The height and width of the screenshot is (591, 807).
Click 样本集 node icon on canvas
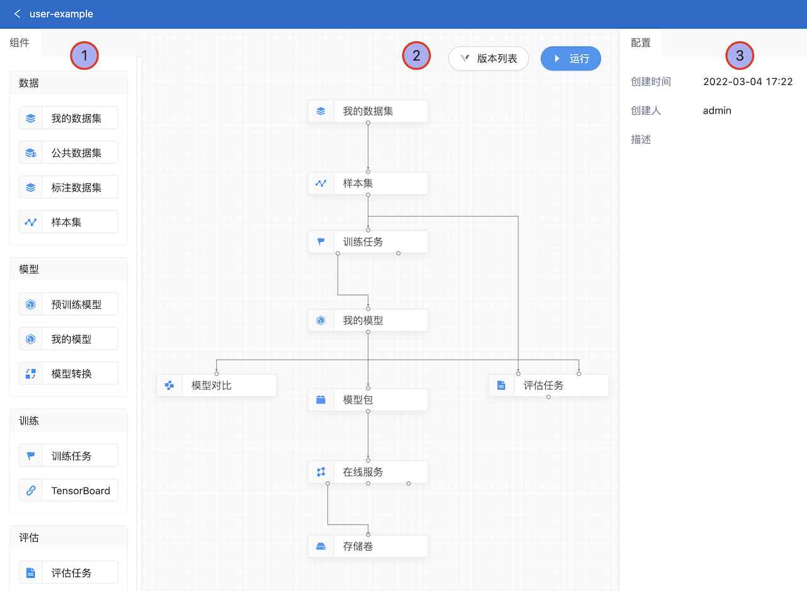(x=321, y=183)
